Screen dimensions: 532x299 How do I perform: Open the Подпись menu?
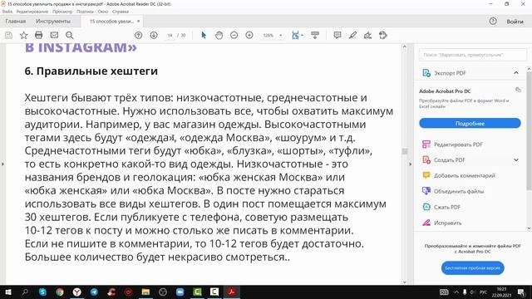coord(85,12)
